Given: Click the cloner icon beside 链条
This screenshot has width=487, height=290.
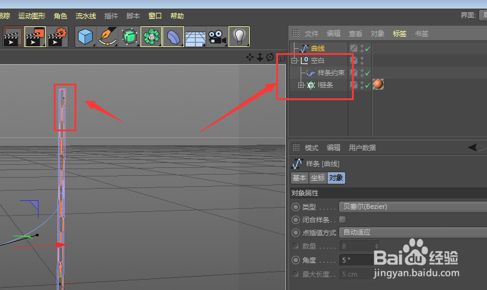Looking at the screenshot, I should pyautogui.click(x=310, y=85).
